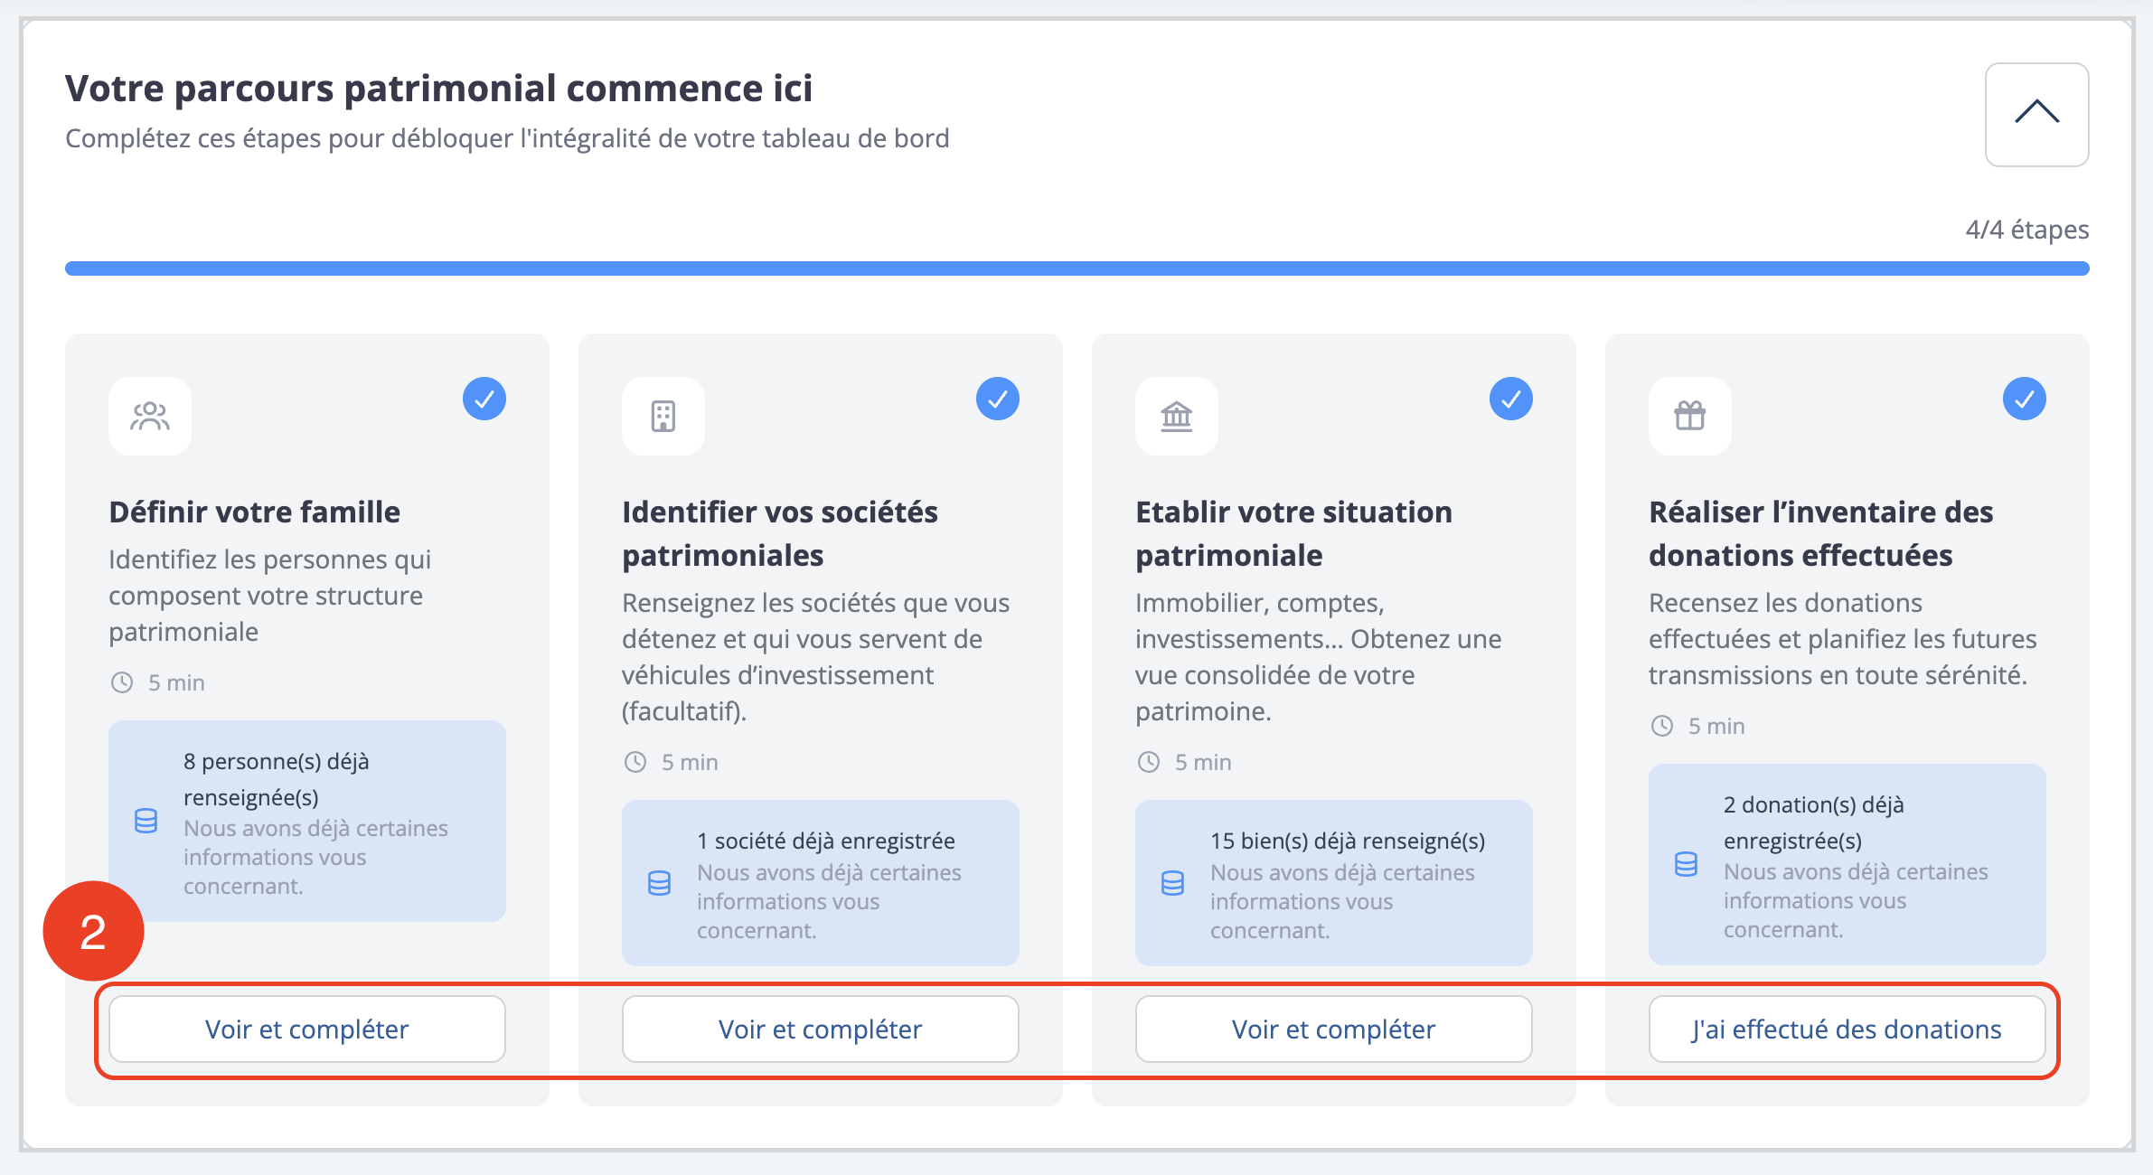
Task: Toggle checkmark on Etablir votre situation patrimoniale
Action: pyautogui.click(x=1511, y=399)
